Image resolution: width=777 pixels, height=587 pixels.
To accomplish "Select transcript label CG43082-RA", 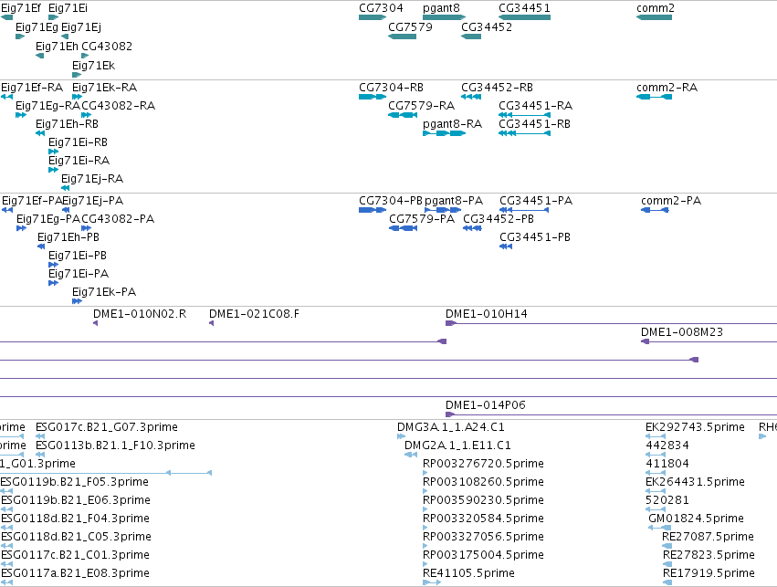I will coord(118,106).
